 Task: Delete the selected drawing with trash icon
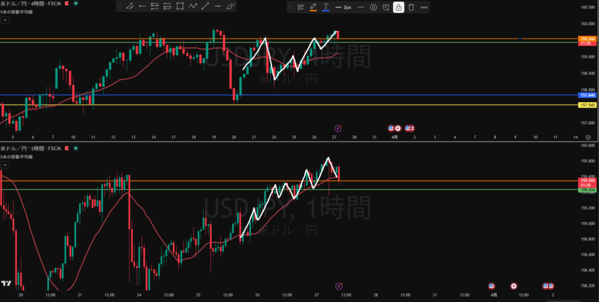click(x=411, y=7)
